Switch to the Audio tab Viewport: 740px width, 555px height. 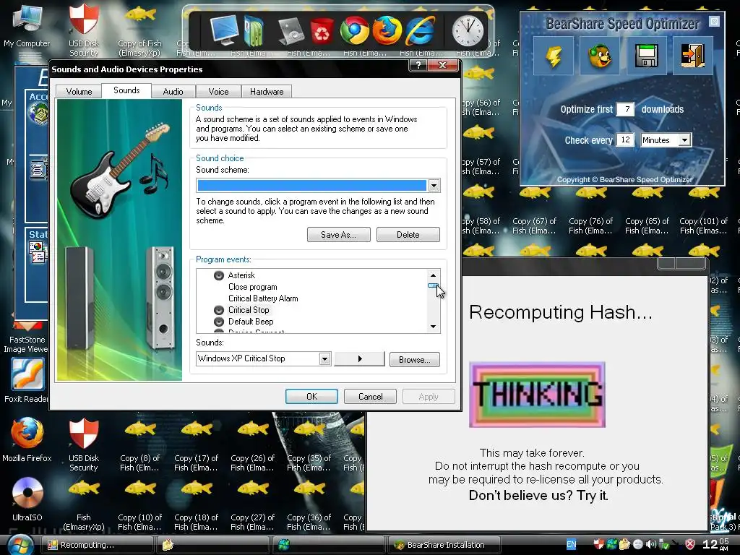click(173, 92)
